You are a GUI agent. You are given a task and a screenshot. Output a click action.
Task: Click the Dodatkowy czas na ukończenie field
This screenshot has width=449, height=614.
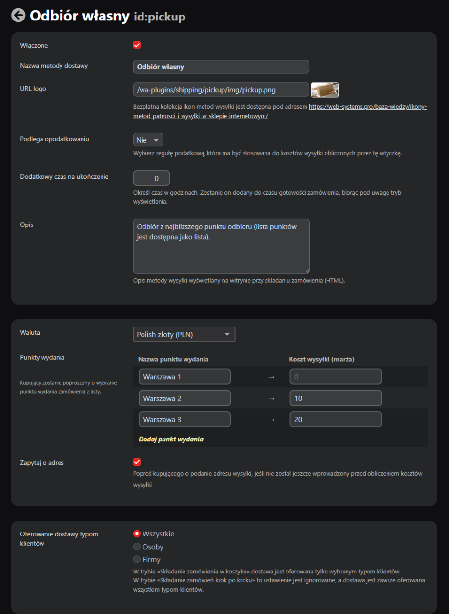pyautogui.click(x=151, y=178)
